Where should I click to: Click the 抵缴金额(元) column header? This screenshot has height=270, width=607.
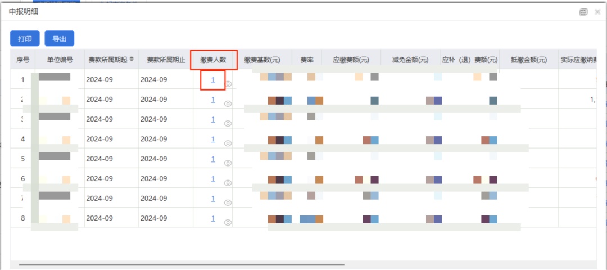tap(529, 60)
